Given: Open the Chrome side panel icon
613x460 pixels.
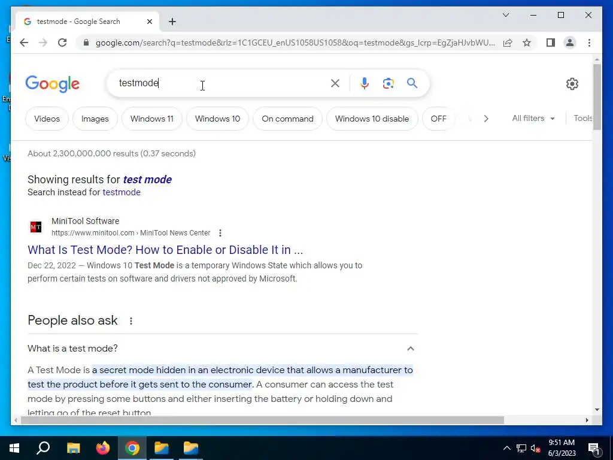Looking at the screenshot, I should 551,43.
